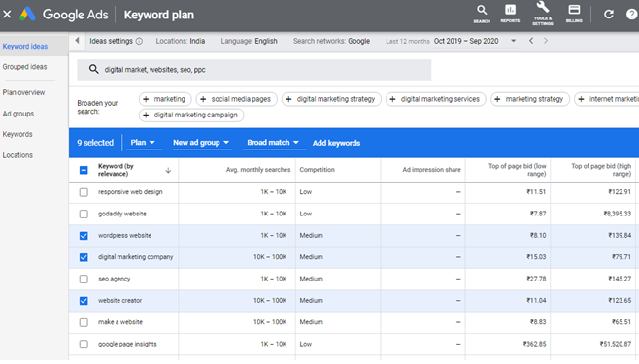
Task: Open the Plan dropdown
Action: pyautogui.click(x=144, y=143)
